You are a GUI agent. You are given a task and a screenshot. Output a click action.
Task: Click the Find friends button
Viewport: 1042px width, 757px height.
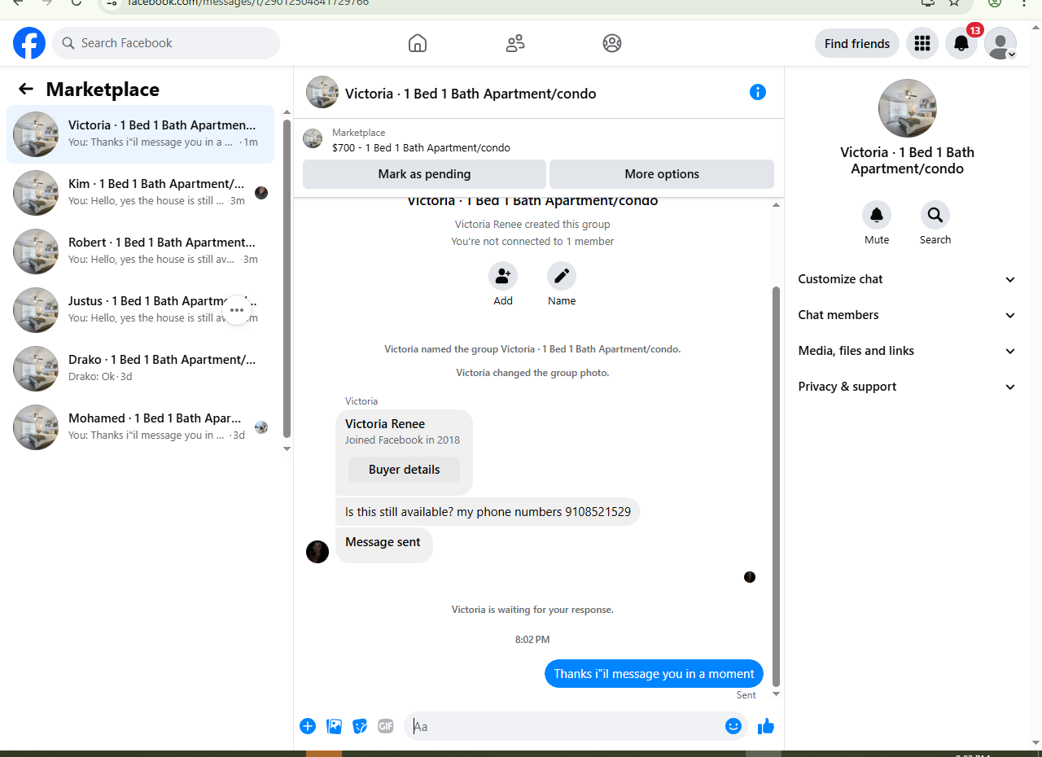pos(857,43)
